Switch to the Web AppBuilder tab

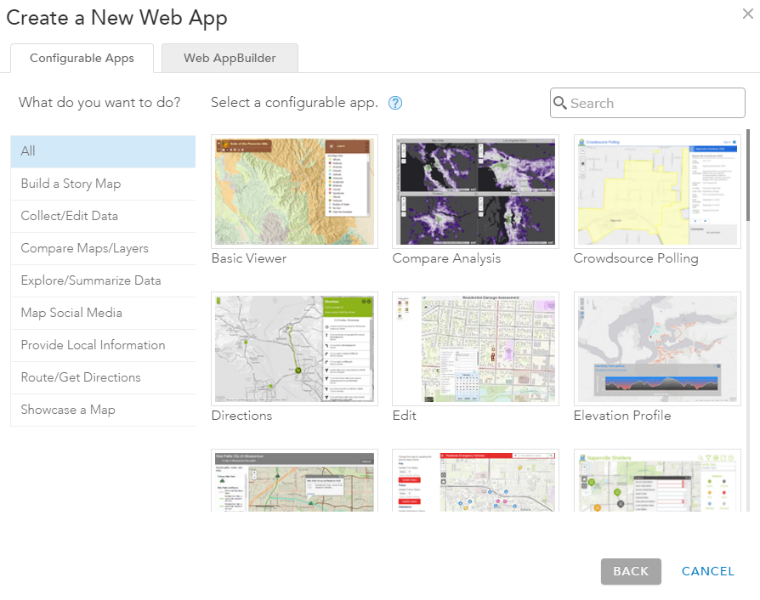click(x=230, y=58)
